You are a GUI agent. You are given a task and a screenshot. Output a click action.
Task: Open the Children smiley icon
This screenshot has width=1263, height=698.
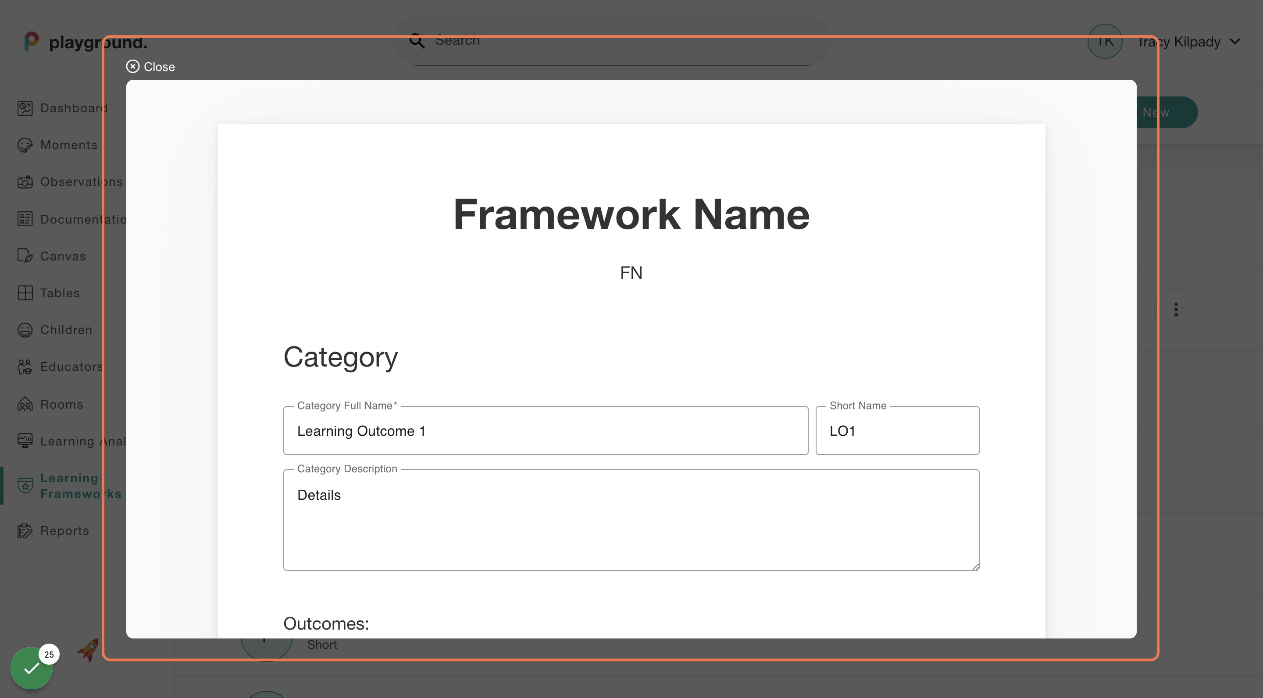click(25, 330)
